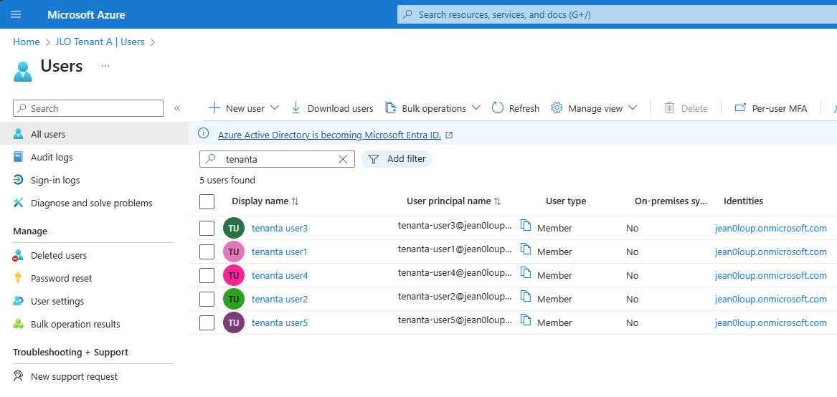Check the box for tenanta user3

click(x=207, y=228)
